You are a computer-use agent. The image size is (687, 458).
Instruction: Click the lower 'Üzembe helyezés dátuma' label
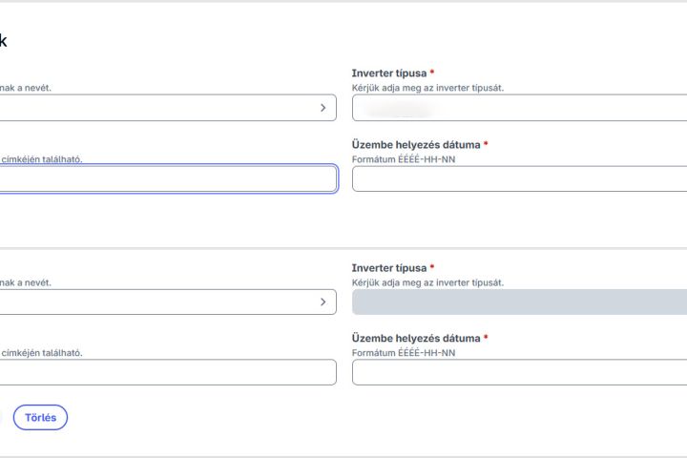(x=416, y=339)
